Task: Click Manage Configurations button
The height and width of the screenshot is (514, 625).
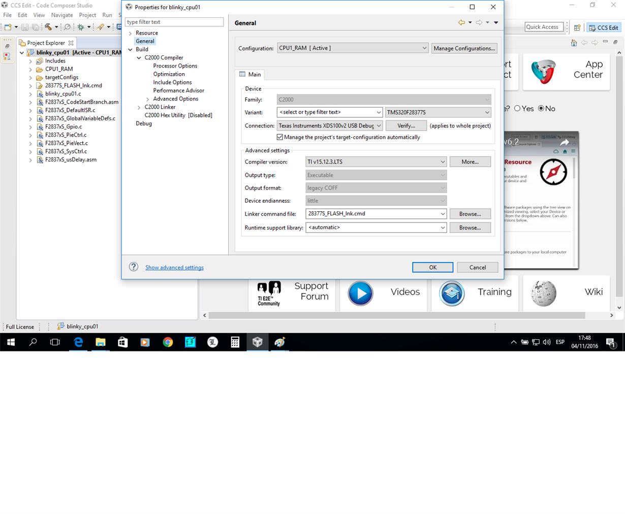Action: [464, 48]
